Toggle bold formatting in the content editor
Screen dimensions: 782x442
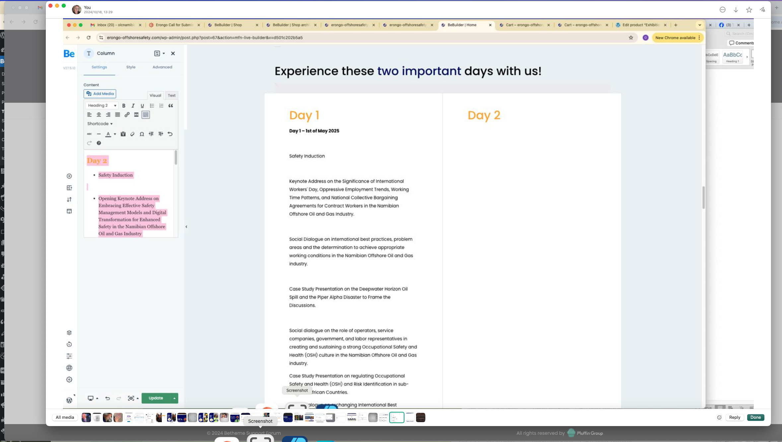(123, 106)
